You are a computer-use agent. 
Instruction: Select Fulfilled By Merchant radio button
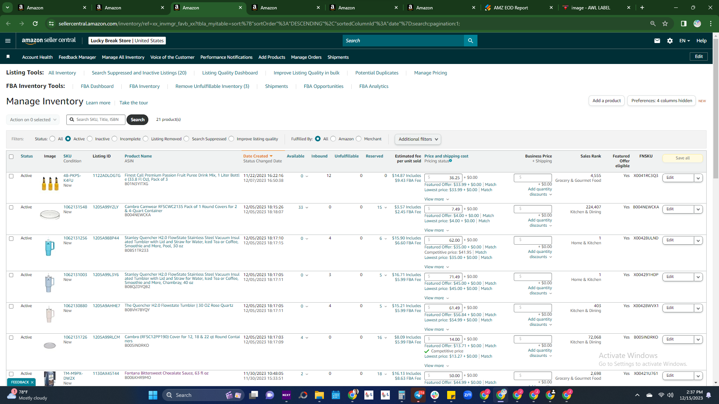359,139
